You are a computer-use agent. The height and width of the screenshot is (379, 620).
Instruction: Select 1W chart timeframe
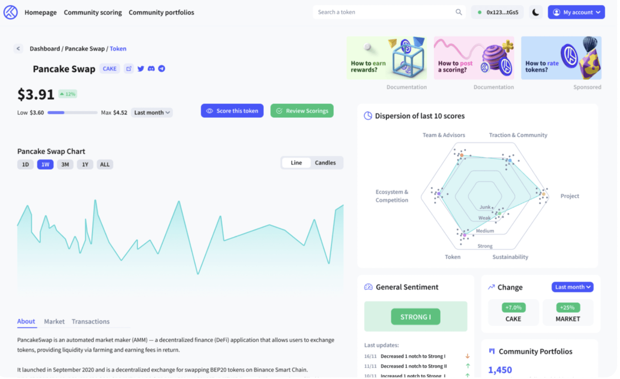coord(45,164)
